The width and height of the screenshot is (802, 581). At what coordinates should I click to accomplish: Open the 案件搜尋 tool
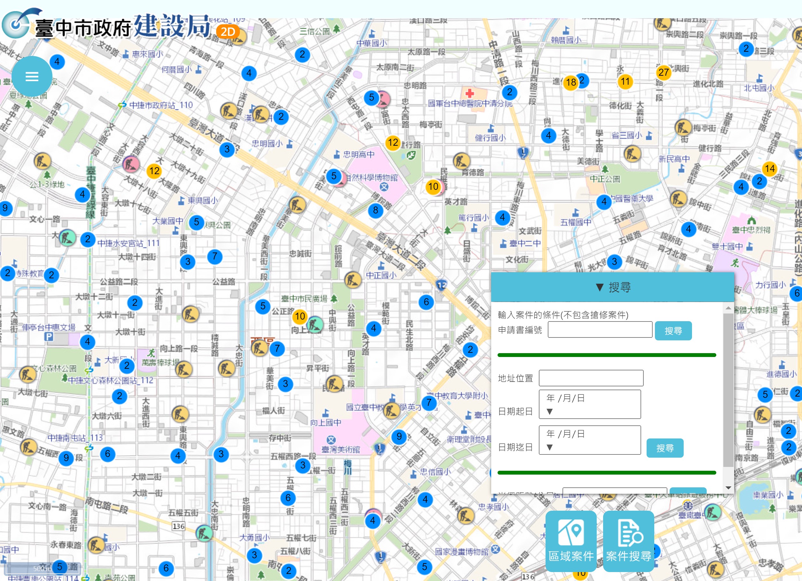[x=628, y=541]
